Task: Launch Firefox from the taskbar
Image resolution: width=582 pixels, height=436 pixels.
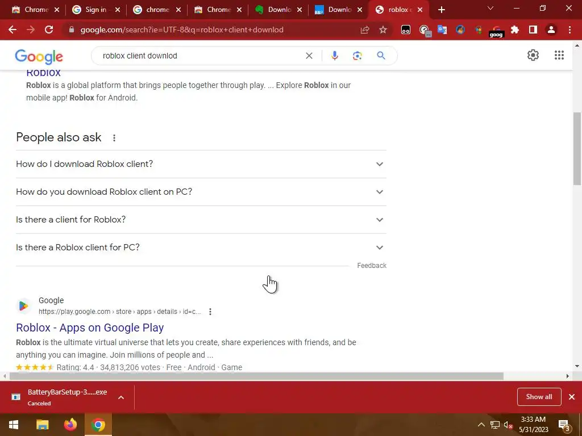Action: [x=70, y=425]
